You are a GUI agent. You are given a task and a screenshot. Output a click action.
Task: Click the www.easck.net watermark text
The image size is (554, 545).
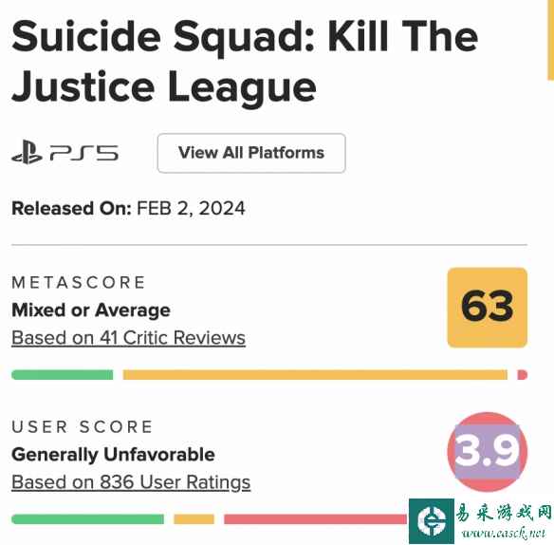[x=503, y=534]
